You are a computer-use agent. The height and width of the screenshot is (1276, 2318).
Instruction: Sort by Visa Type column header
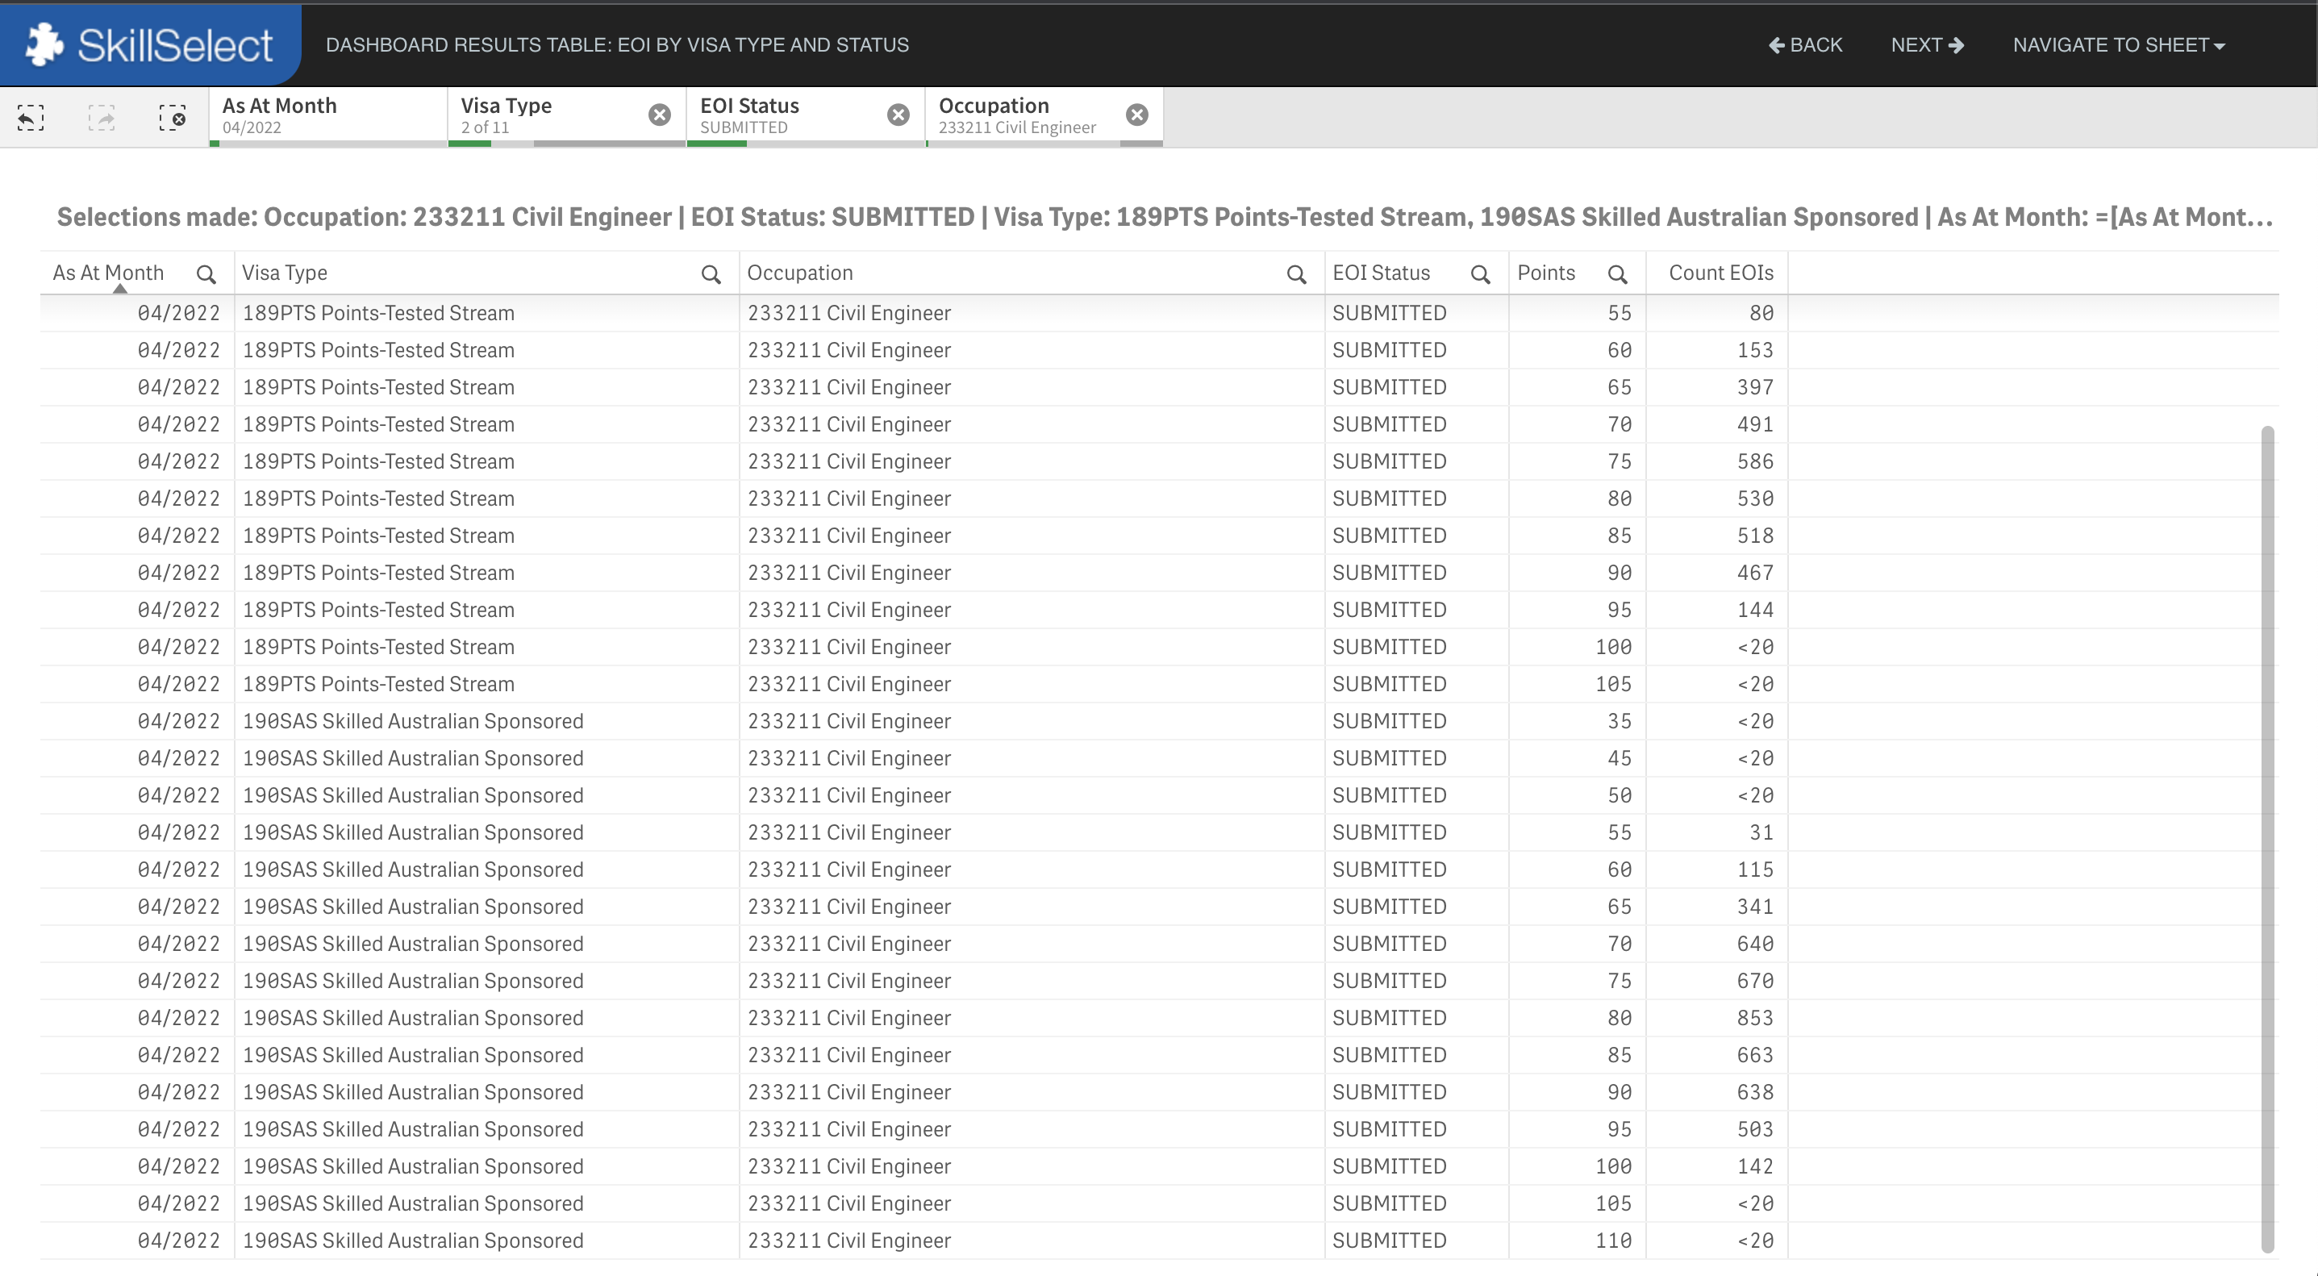285,273
